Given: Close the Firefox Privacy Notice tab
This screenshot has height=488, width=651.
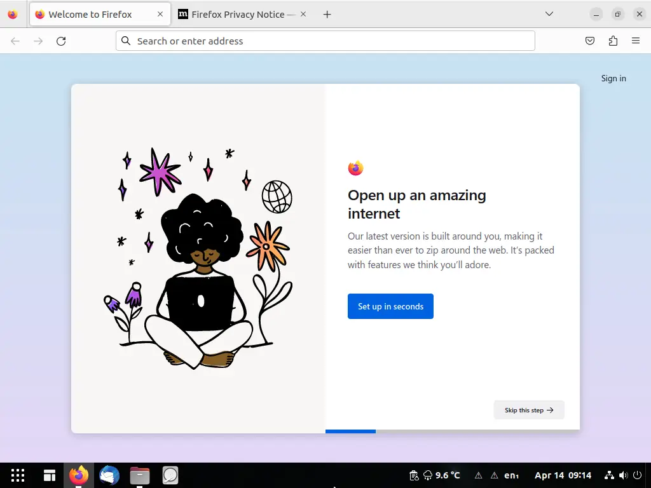Looking at the screenshot, I should click(x=303, y=14).
